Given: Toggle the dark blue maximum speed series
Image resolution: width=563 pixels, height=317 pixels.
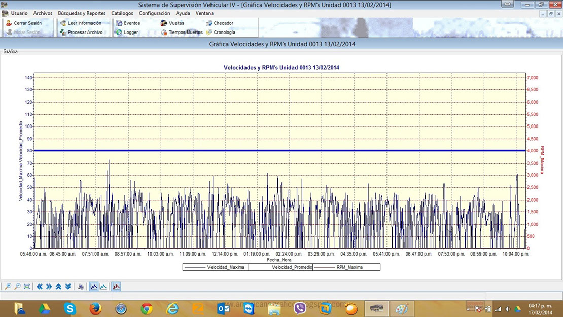Looking at the screenshot, I should [x=94, y=287].
